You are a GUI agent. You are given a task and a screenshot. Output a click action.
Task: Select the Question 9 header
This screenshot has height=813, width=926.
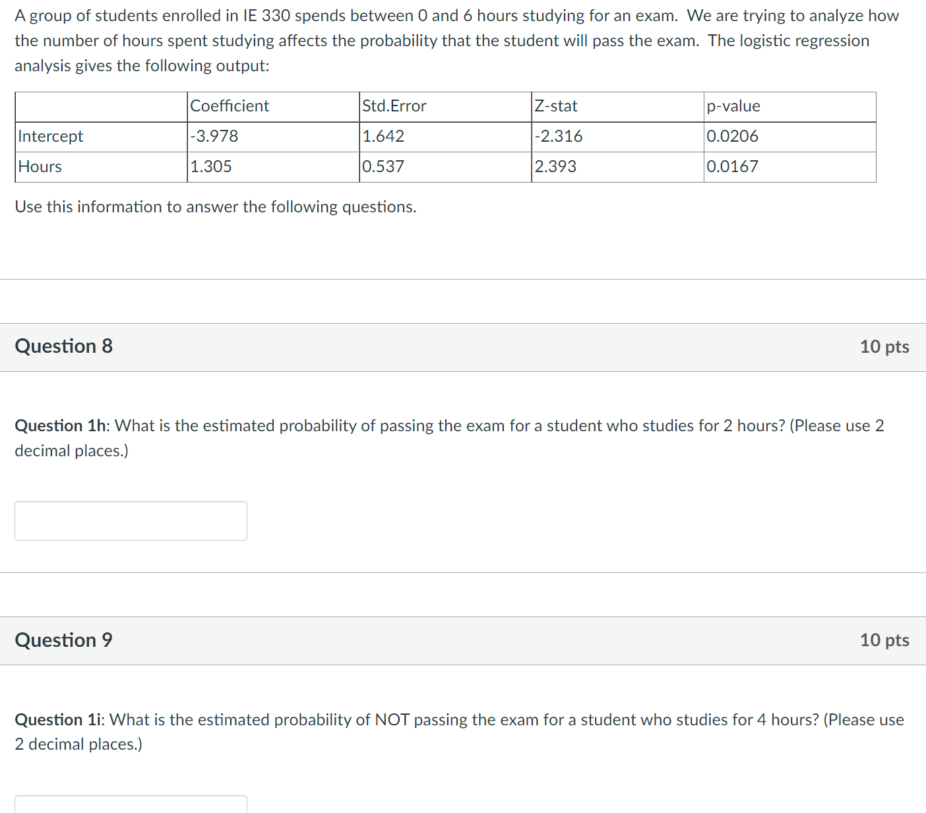click(x=63, y=640)
